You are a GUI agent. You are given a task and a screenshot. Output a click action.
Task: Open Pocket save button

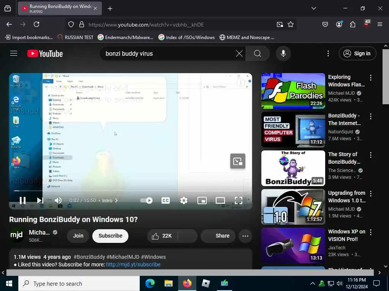coord(325,24)
